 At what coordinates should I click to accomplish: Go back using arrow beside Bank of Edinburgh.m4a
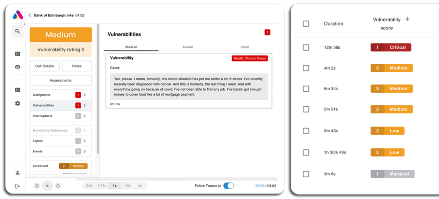pyautogui.click(x=30, y=16)
